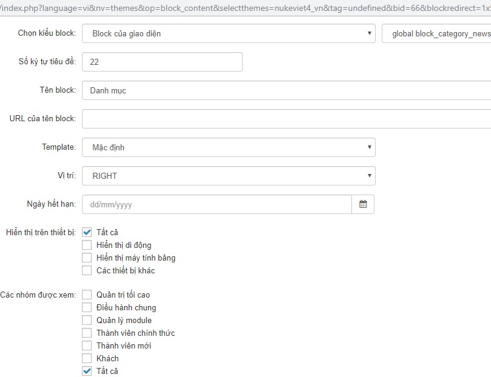Click the Ngày hết hạn date field
The height and width of the screenshot is (377, 491).
(217, 204)
